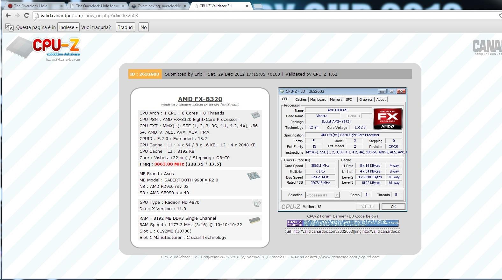Click the OK button in CPU-Z
The width and height of the screenshot is (502, 280).
click(393, 207)
